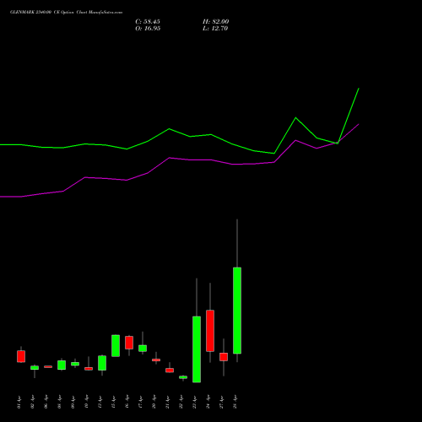Click the 20 Apr date label
Image resolution: width=422 pixels, height=422 pixels.
tap(154, 402)
